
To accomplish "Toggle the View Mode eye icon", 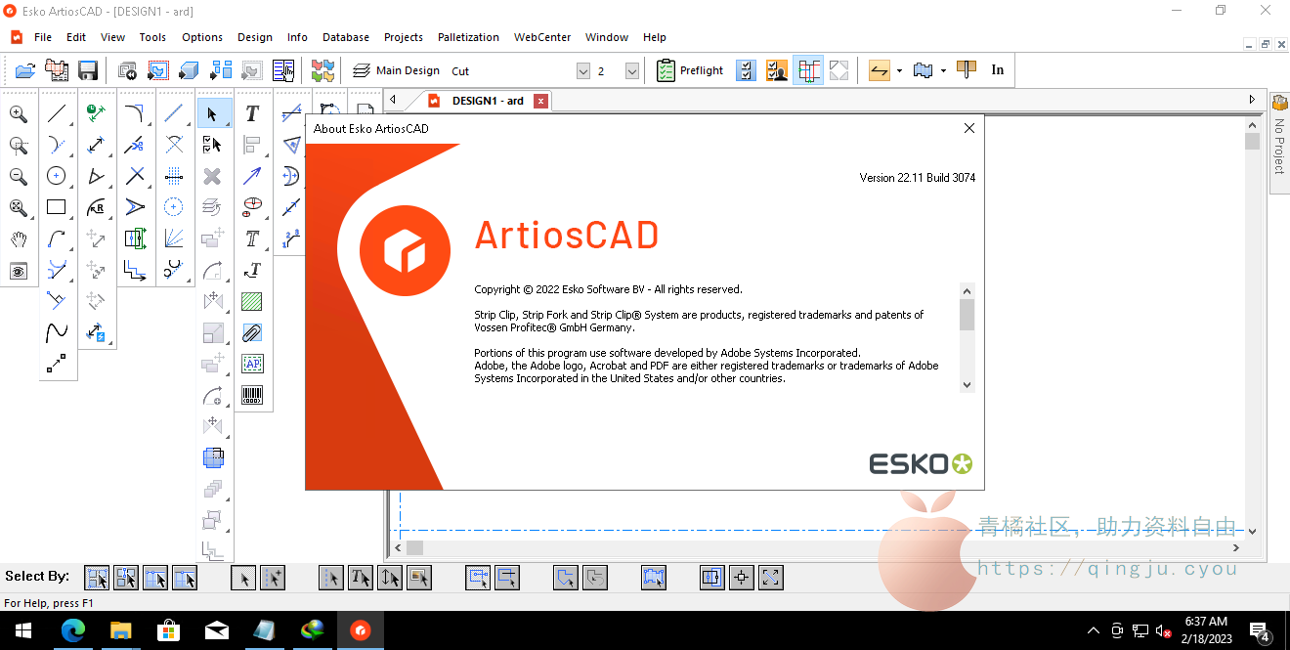I will [x=19, y=271].
